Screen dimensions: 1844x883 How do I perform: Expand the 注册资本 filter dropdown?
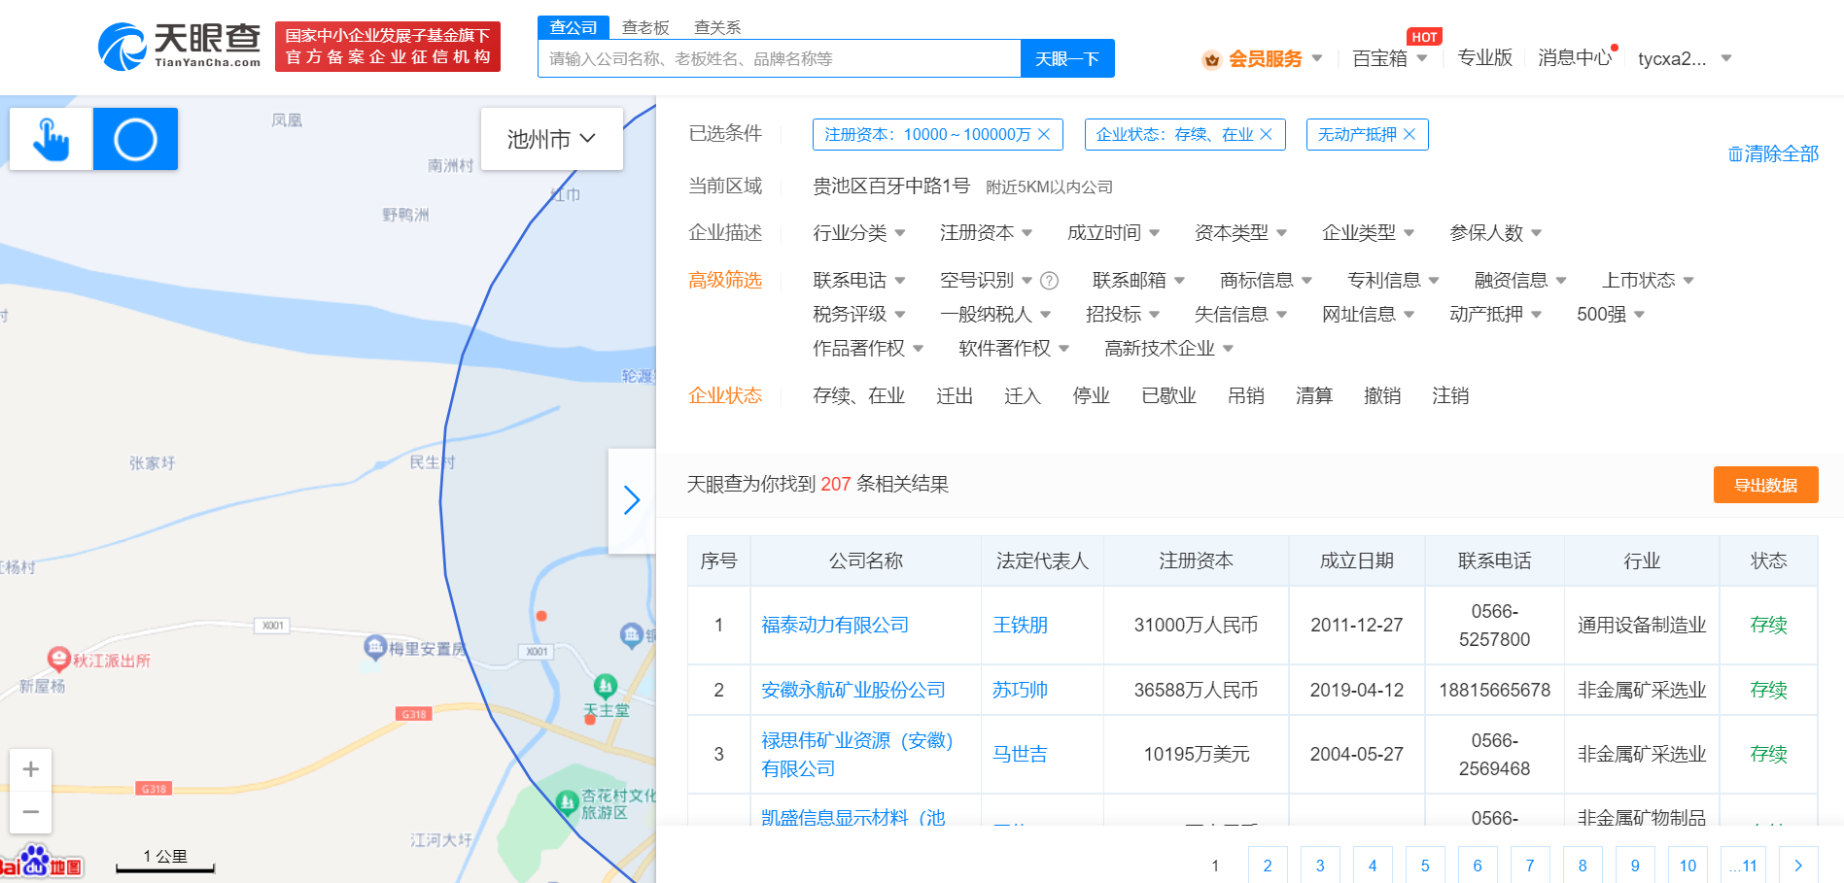pyautogui.click(x=986, y=233)
